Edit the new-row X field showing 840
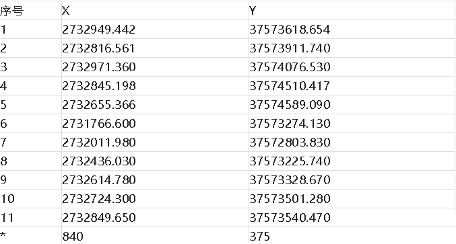The image size is (456, 244). (155, 236)
